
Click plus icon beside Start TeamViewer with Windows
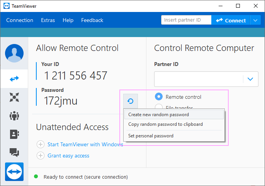(41, 144)
